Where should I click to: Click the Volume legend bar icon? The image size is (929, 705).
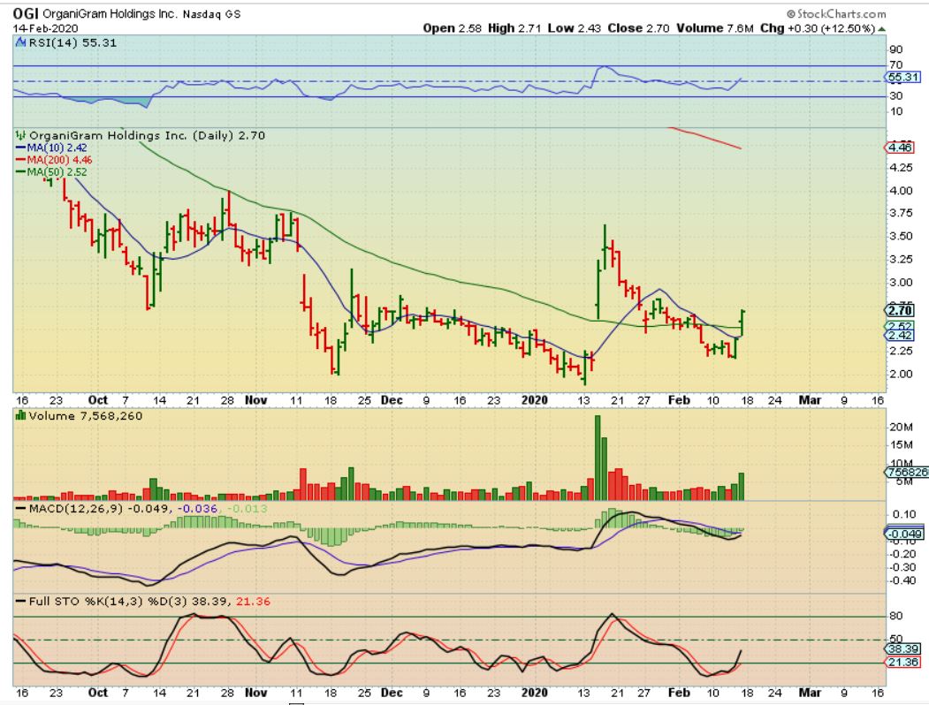19,415
